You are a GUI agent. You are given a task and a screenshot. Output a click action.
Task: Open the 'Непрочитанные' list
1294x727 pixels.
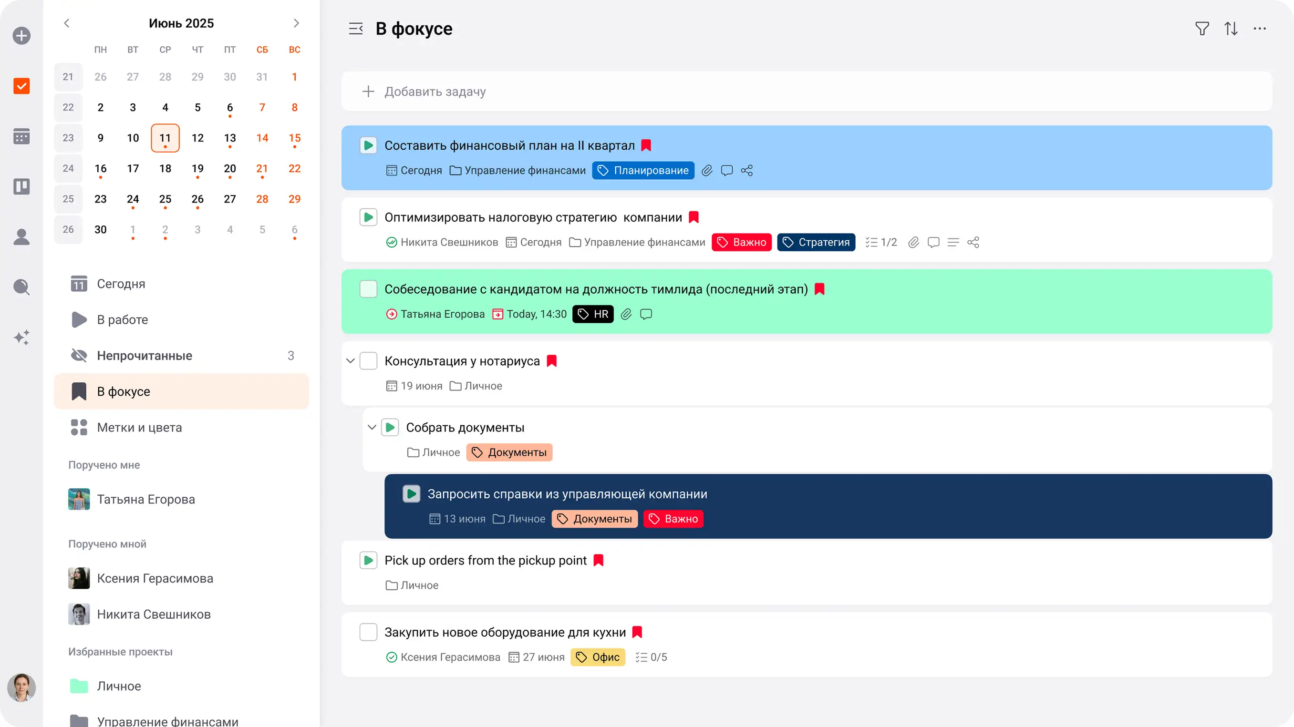point(145,356)
